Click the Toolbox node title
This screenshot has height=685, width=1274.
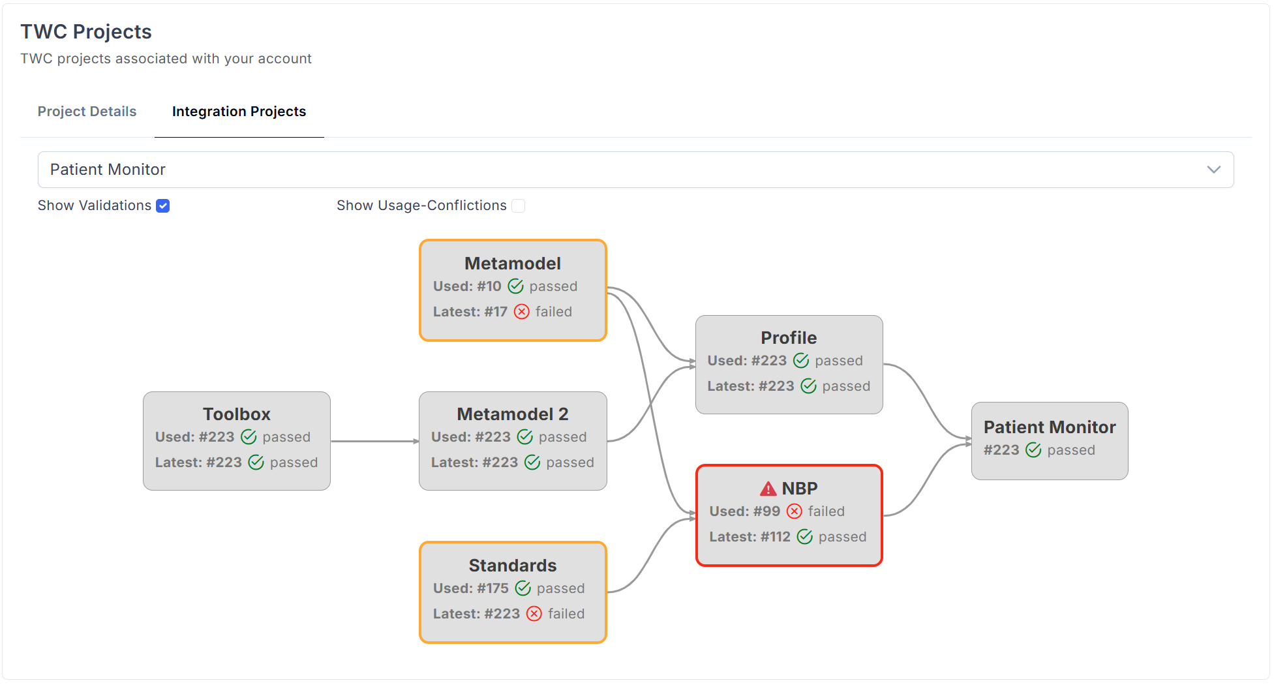click(x=236, y=414)
